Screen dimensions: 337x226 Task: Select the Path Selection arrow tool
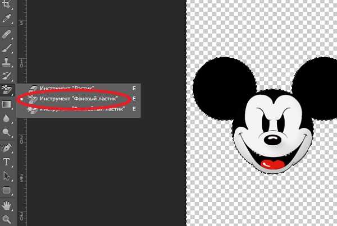[6, 176]
